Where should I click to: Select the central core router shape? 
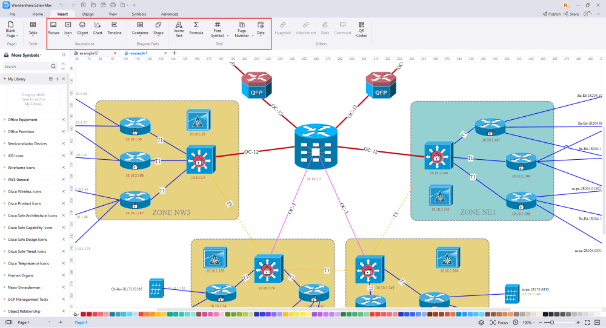[x=316, y=146]
